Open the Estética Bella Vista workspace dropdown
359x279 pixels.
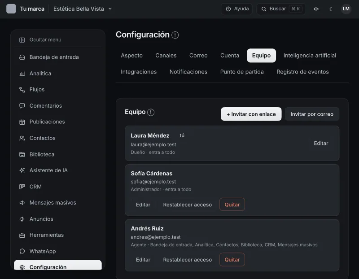[83, 9]
